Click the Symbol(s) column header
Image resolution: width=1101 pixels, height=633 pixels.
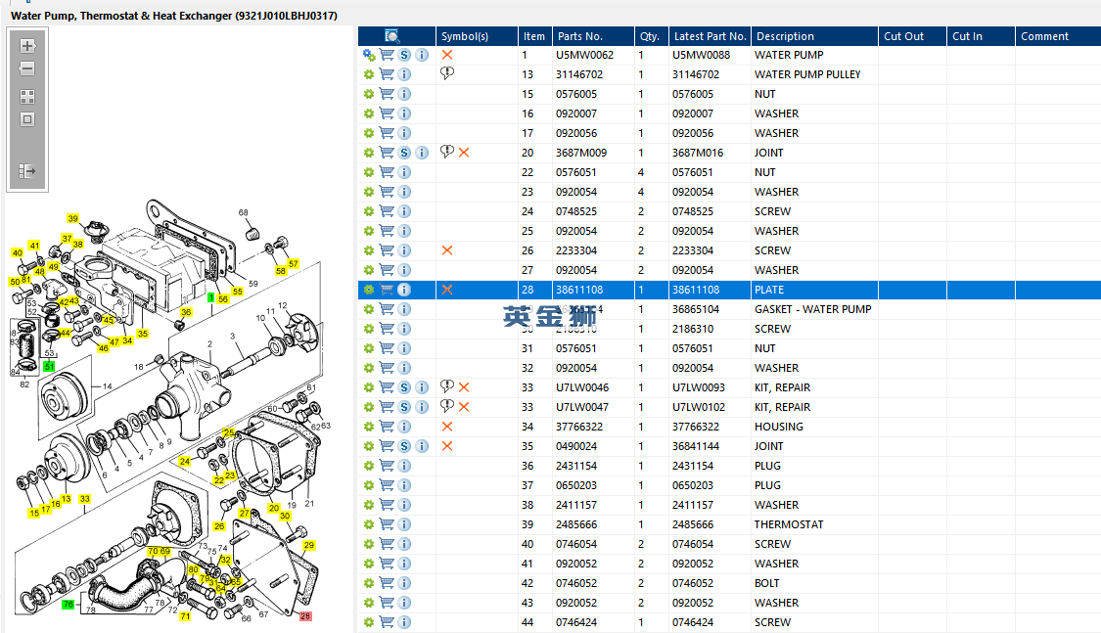[476, 36]
